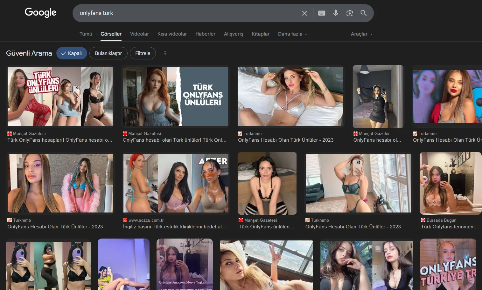Open search by image camera icon
Image resolution: width=482 pixels, height=290 pixels.
350,13
